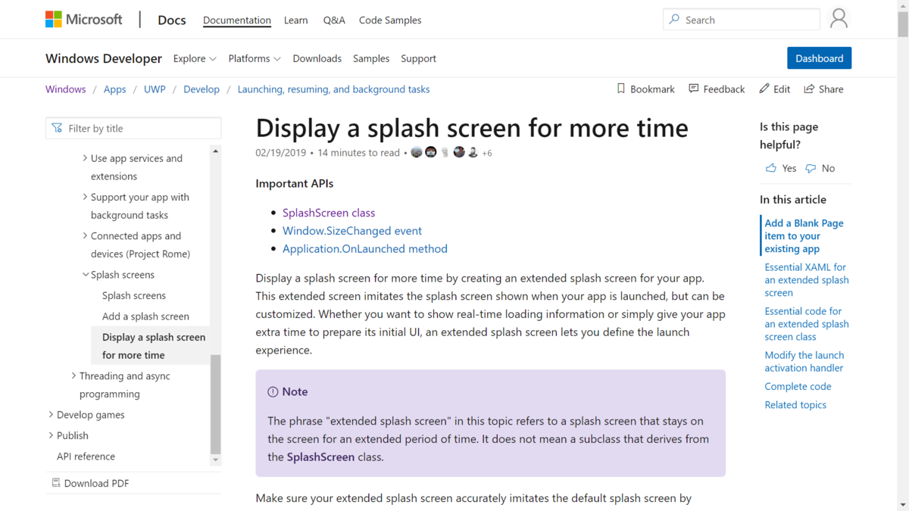Open Samples in Windows Developer menu
This screenshot has height=511, width=909.
[371, 58]
